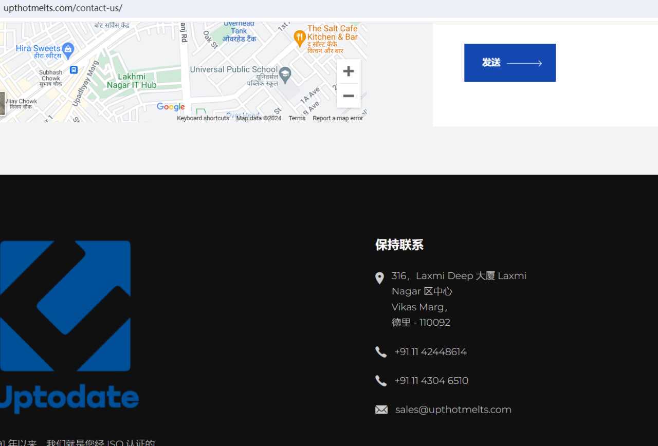Click Report a map error link
Screen dimensions: 658x446
338,118
